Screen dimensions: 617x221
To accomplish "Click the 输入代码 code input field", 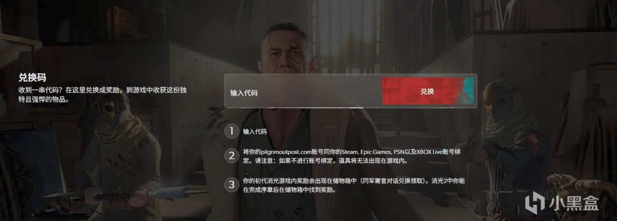I will 304,92.
